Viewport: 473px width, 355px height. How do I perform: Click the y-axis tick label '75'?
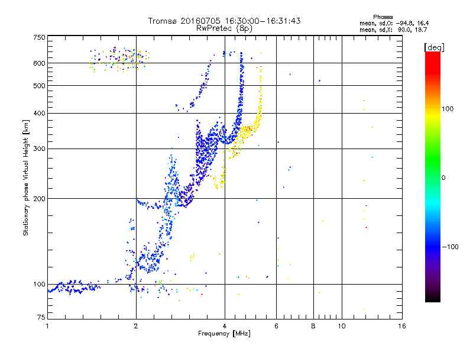pyautogui.click(x=41, y=317)
